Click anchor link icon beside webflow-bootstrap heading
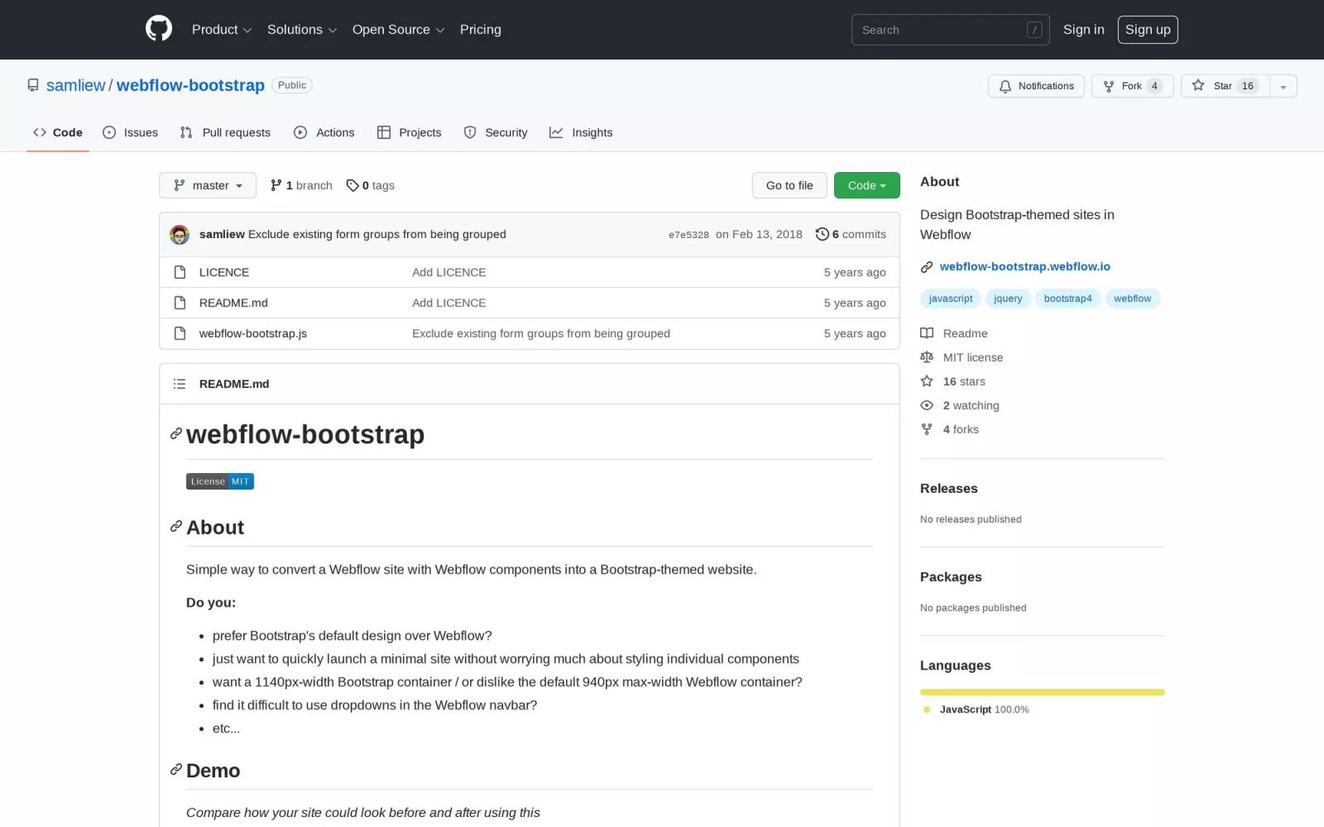 click(175, 434)
